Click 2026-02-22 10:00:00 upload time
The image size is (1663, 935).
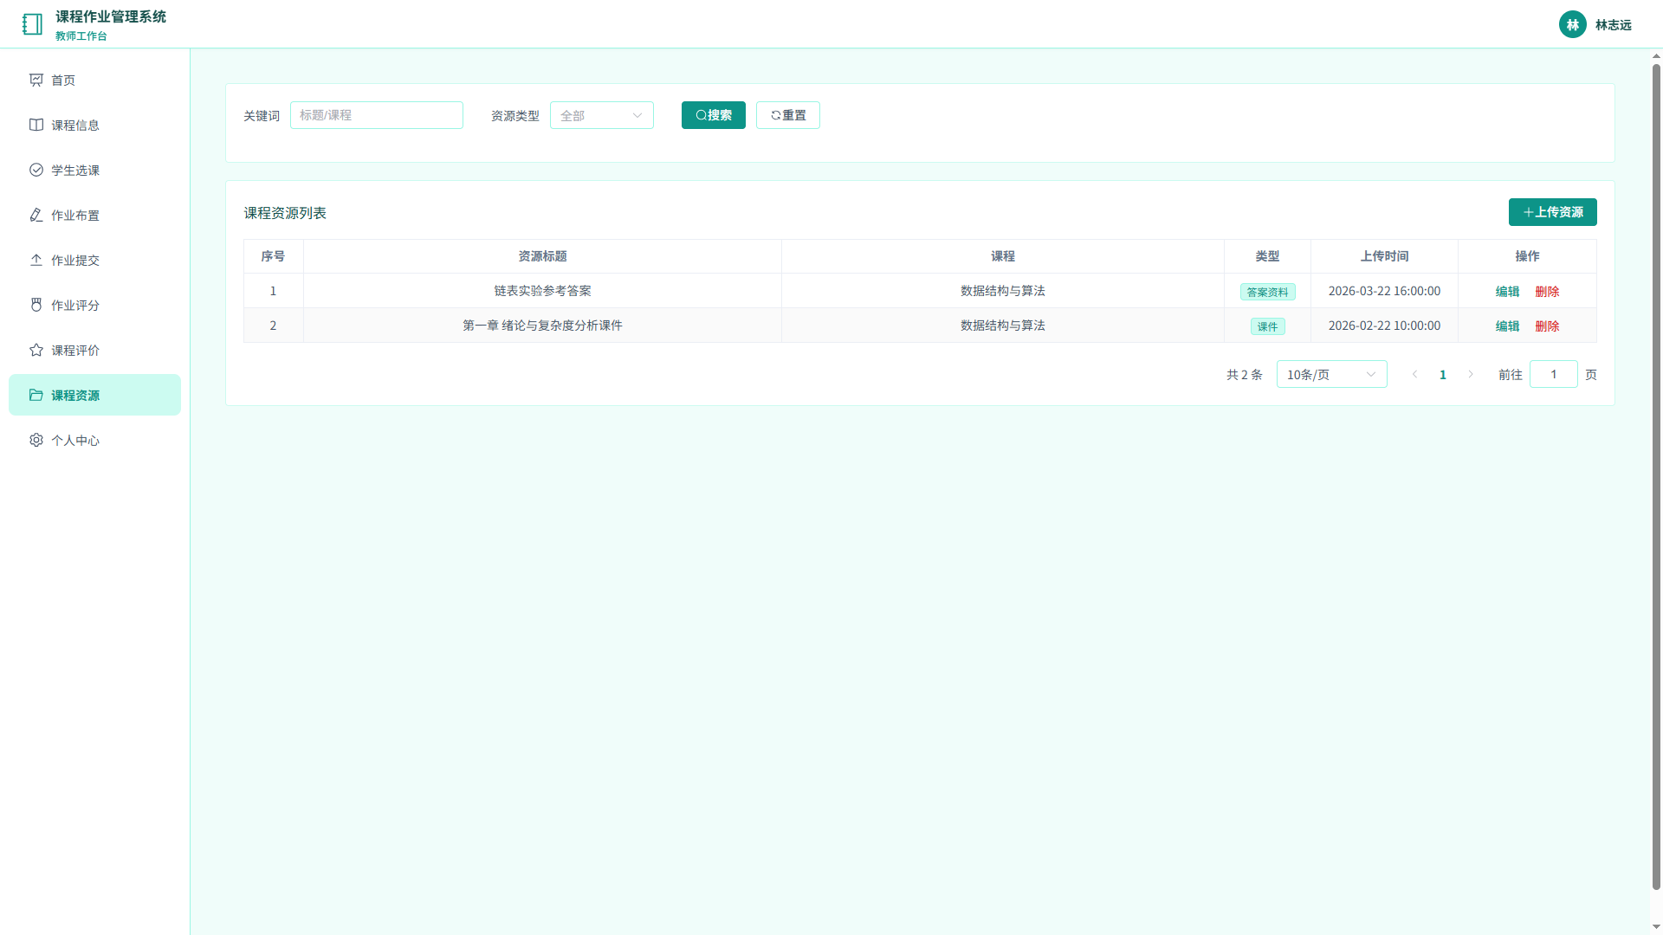click(x=1384, y=326)
